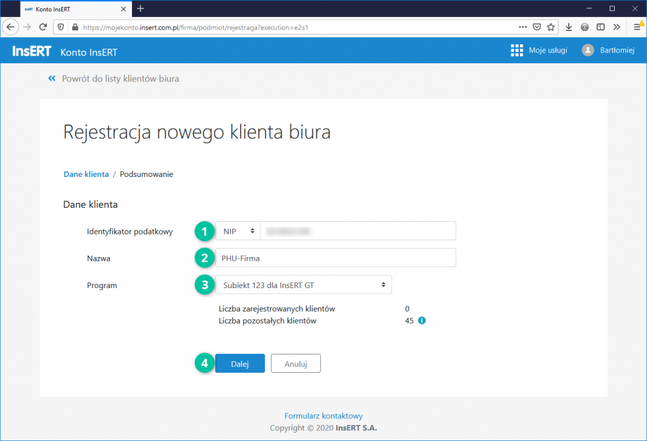Reload the current page
The width and height of the screenshot is (647, 441).
43,27
